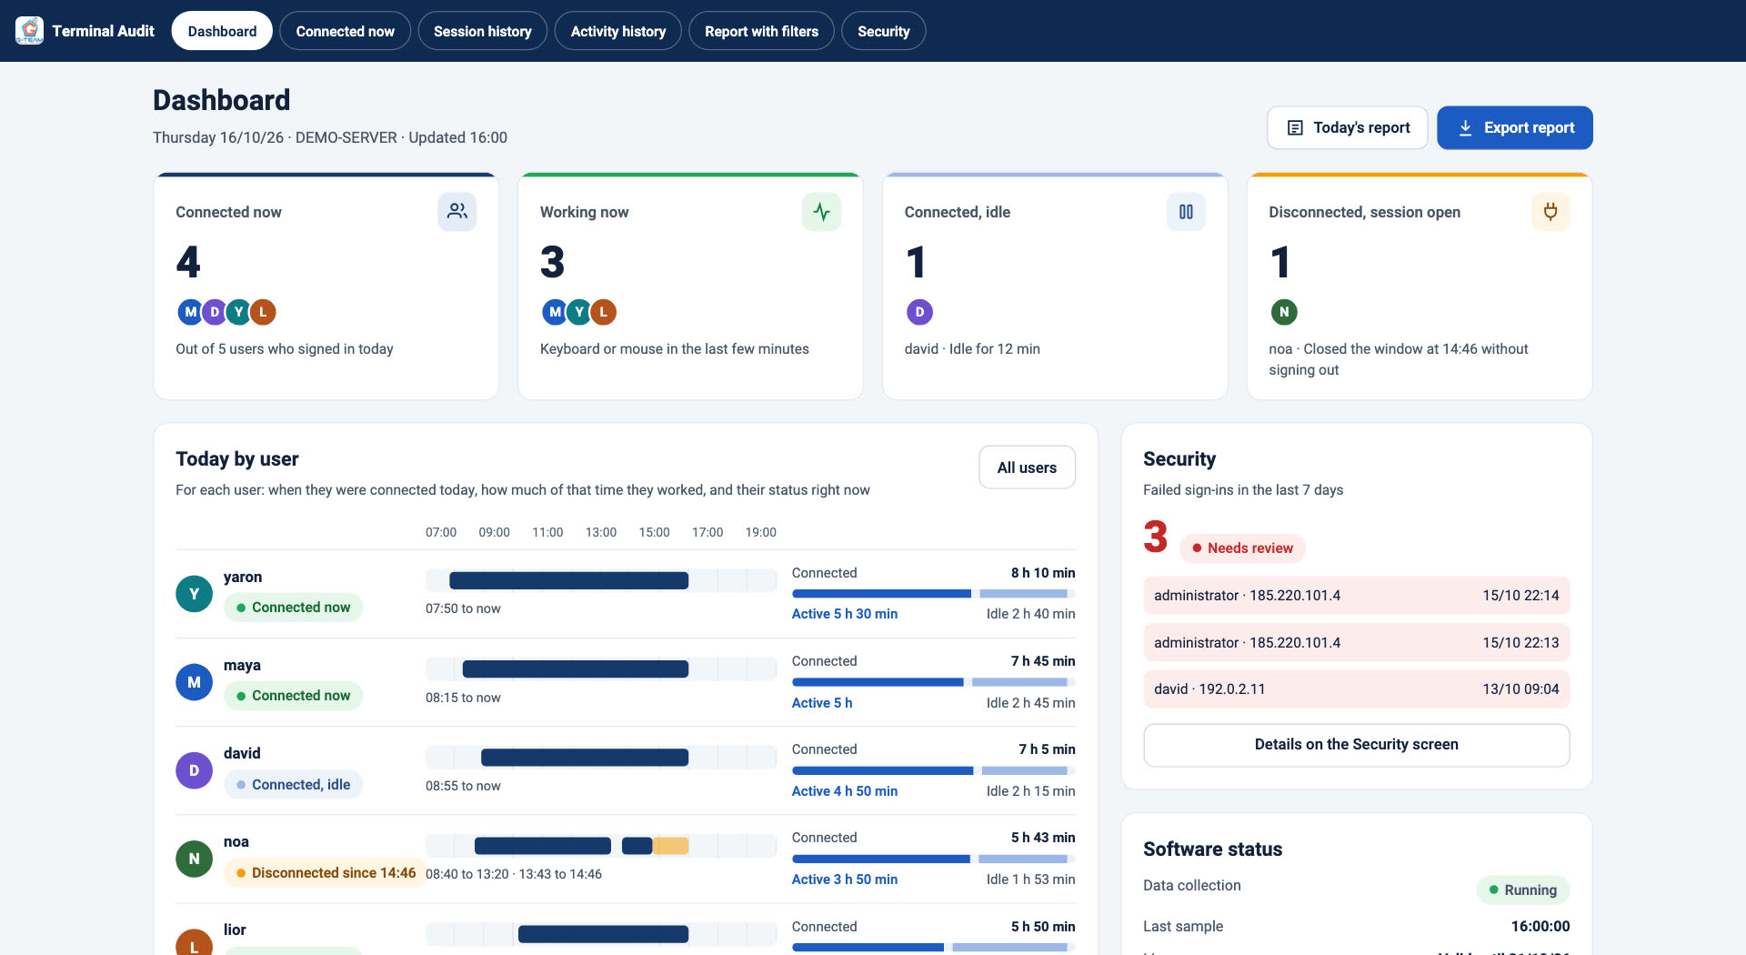Click noa's orange disconnected timeline segment
This screenshot has width=1746, height=955.
pos(671,846)
